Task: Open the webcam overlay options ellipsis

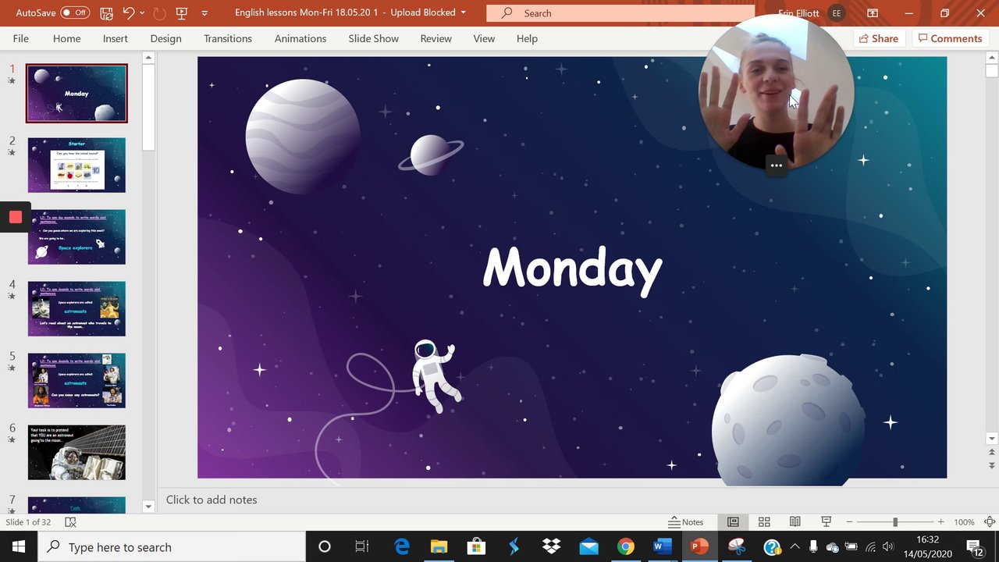Action: (x=776, y=165)
